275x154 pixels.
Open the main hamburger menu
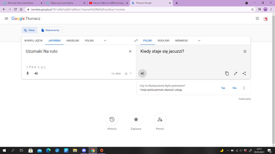coord(6,18)
